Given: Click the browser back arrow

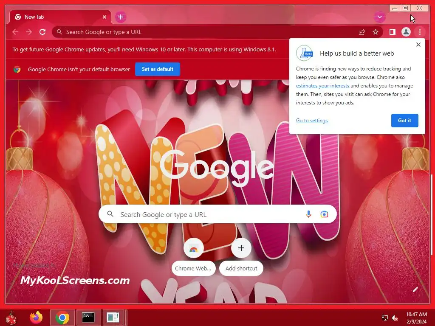Looking at the screenshot, I should (15, 32).
